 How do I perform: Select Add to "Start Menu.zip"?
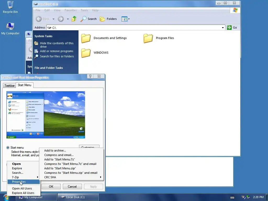coord(71,168)
